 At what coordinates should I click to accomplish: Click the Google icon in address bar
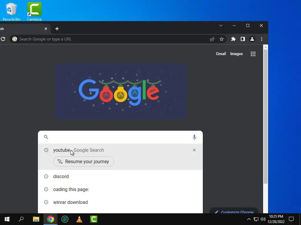click(x=15, y=39)
